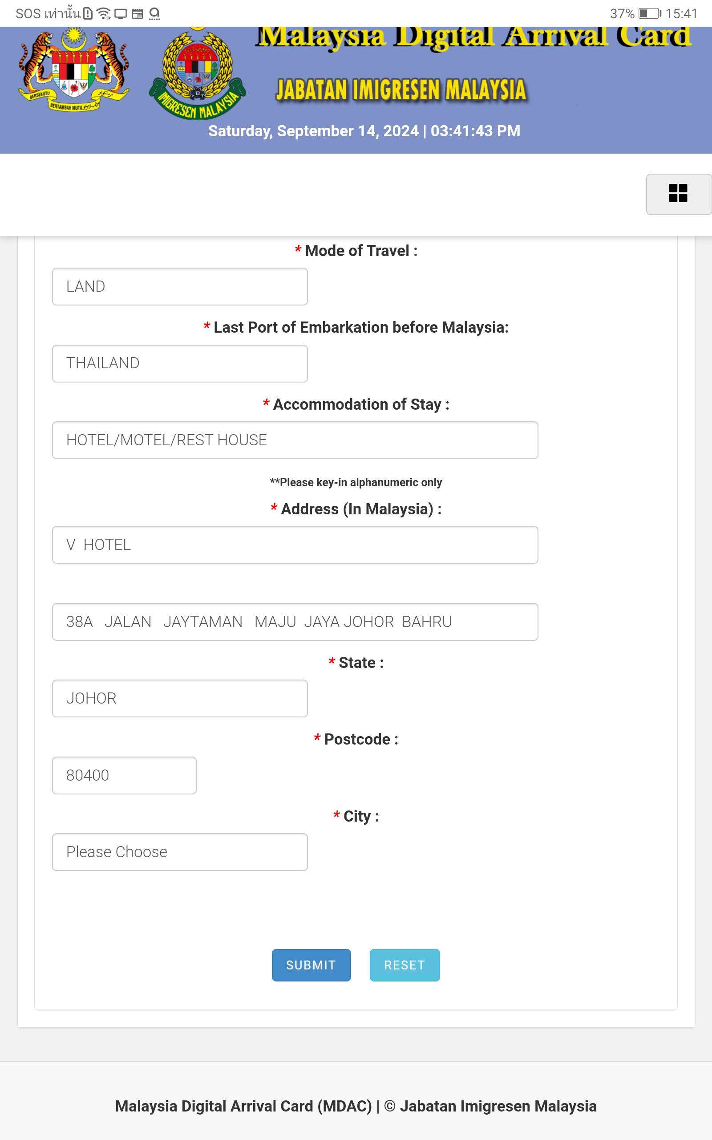Expand the Accommodation of Stay dropdown
This screenshot has width=712, height=1140.
295,440
